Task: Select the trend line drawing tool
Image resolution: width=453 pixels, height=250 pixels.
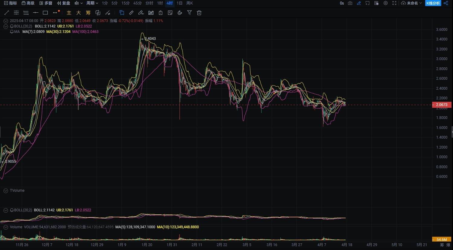Action: coord(7,13)
